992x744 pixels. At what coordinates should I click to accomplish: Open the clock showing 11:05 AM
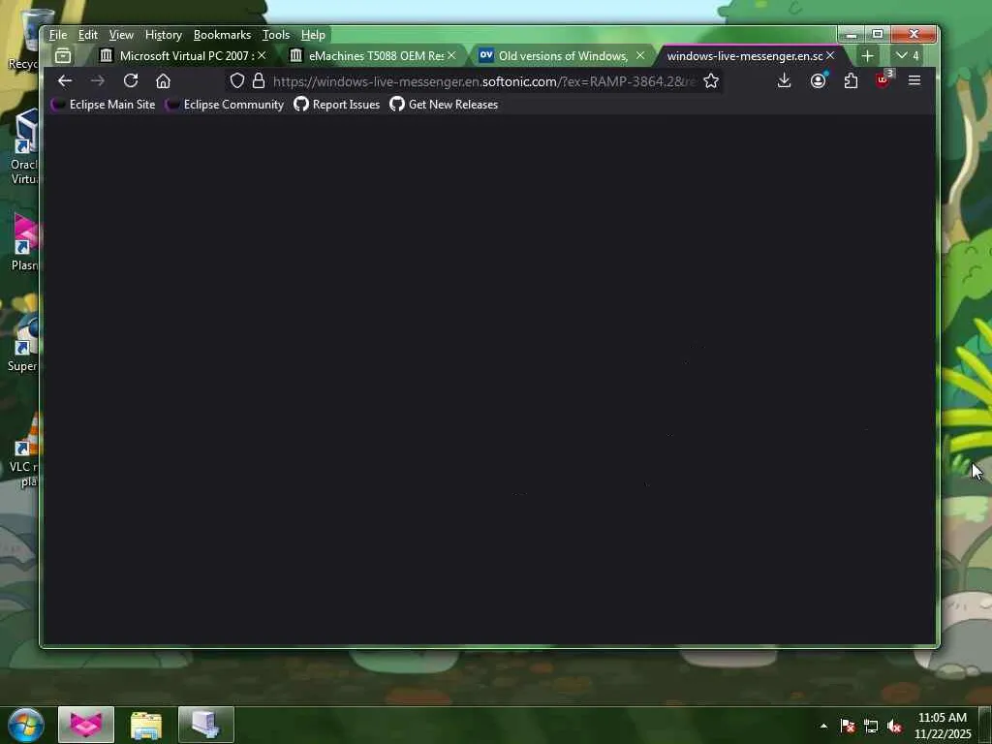[942, 726]
